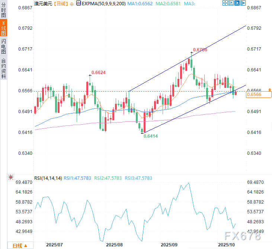Click the crosshair cursor icon

pos(225,3)
